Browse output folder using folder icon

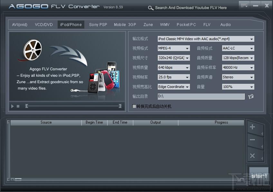tap(251, 96)
